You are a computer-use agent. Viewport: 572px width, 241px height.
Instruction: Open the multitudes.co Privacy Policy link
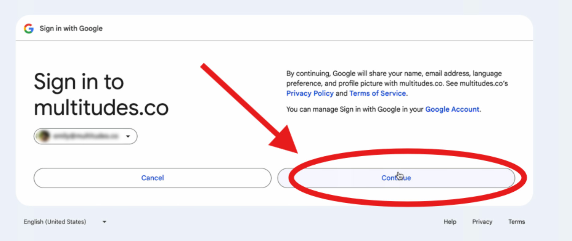pyautogui.click(x=310, y=93)
